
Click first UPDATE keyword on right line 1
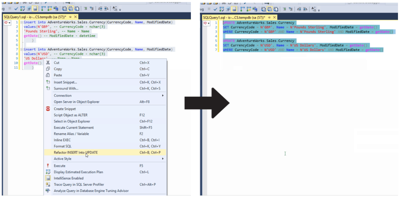(229, 23)
